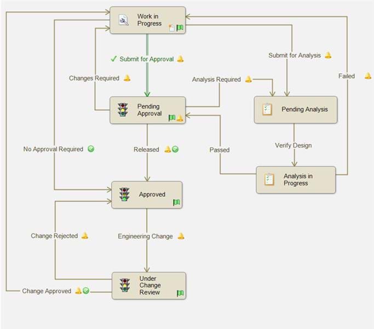Screen dimensions: 374x329
Task: Click the bell icon next to Analysis Required
Action: [x=248, y=80]
